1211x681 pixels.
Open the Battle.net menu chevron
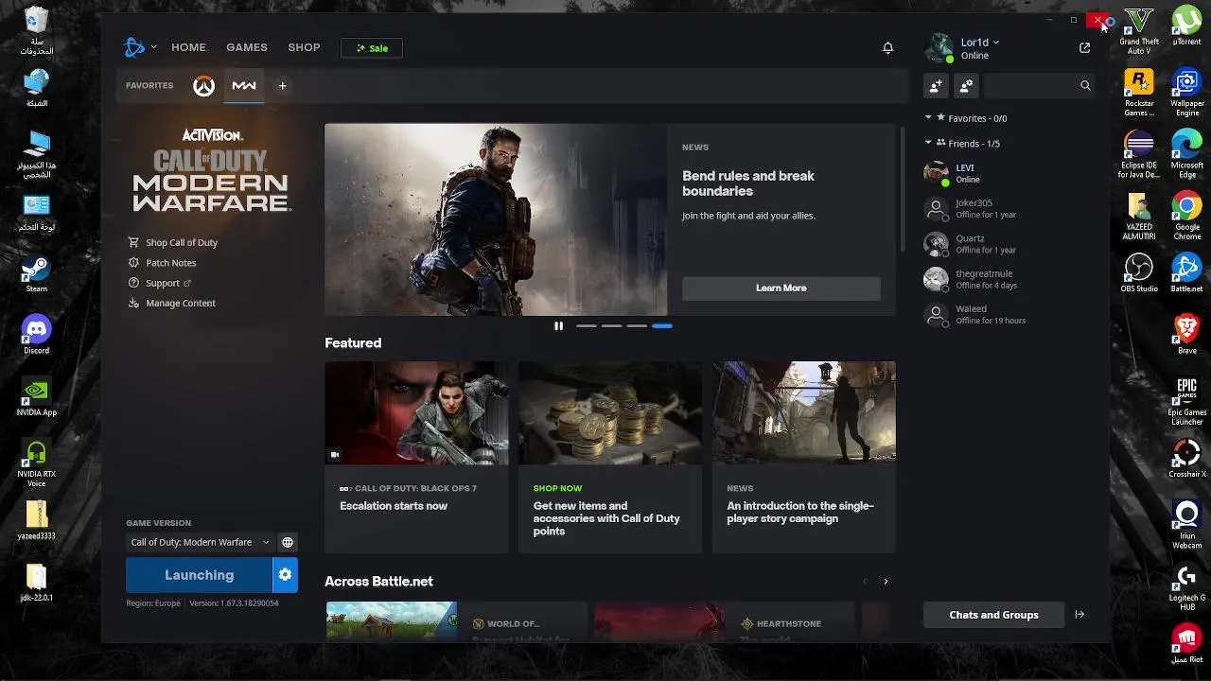click(x=153, y=47)
